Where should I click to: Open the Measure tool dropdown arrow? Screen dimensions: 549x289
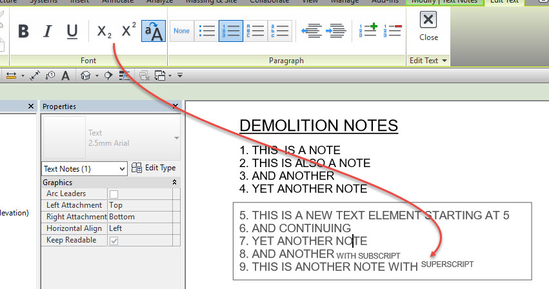pos(23,75)
